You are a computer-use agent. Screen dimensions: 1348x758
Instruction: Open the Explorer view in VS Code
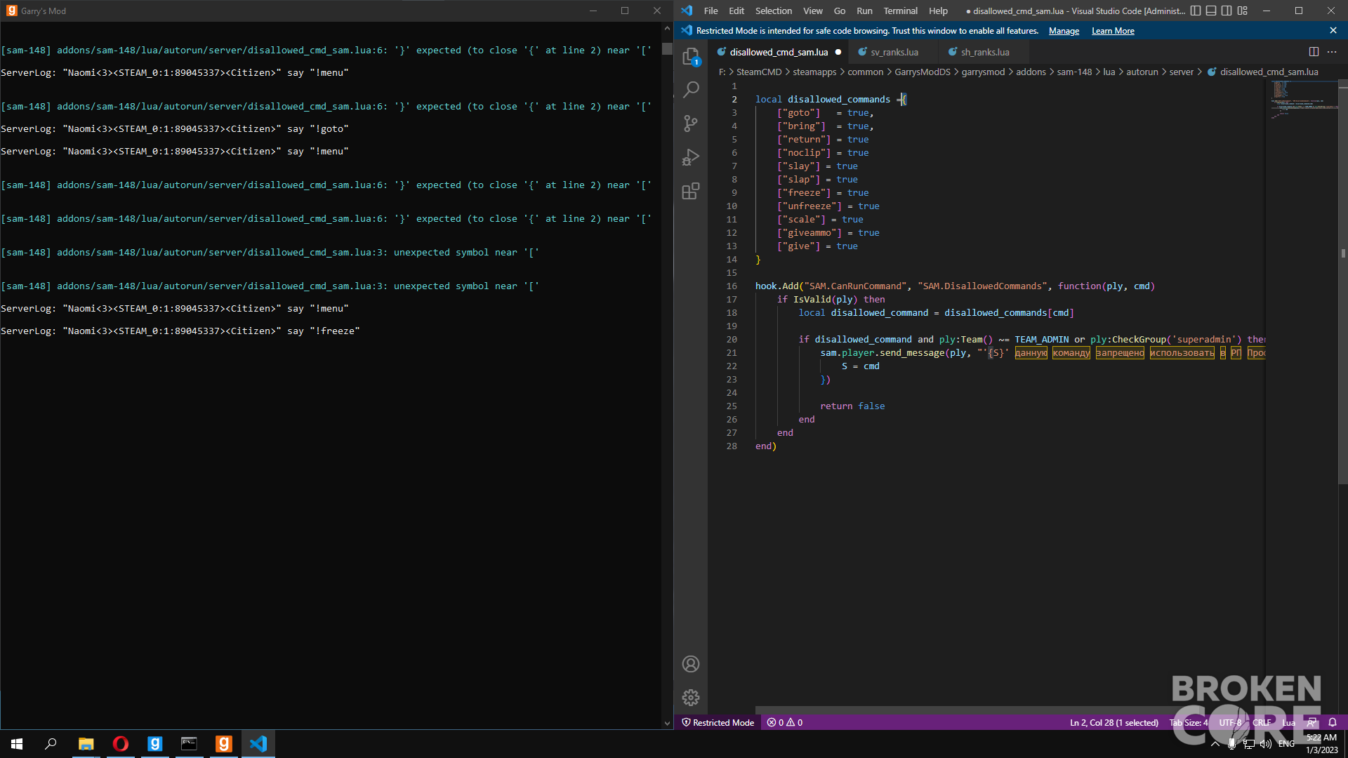(691, 56)
